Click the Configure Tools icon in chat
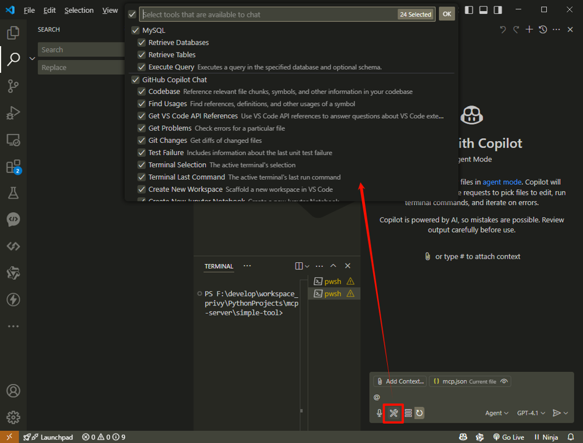Screen dimensions: 583x443 394,413
